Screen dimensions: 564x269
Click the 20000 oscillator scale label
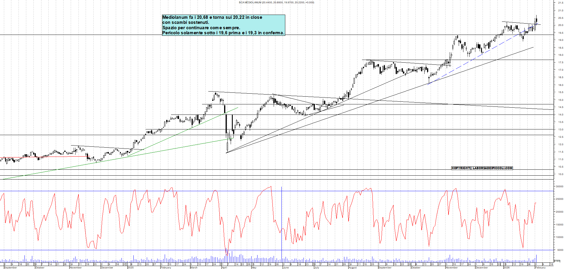click(x=559, y=212)
